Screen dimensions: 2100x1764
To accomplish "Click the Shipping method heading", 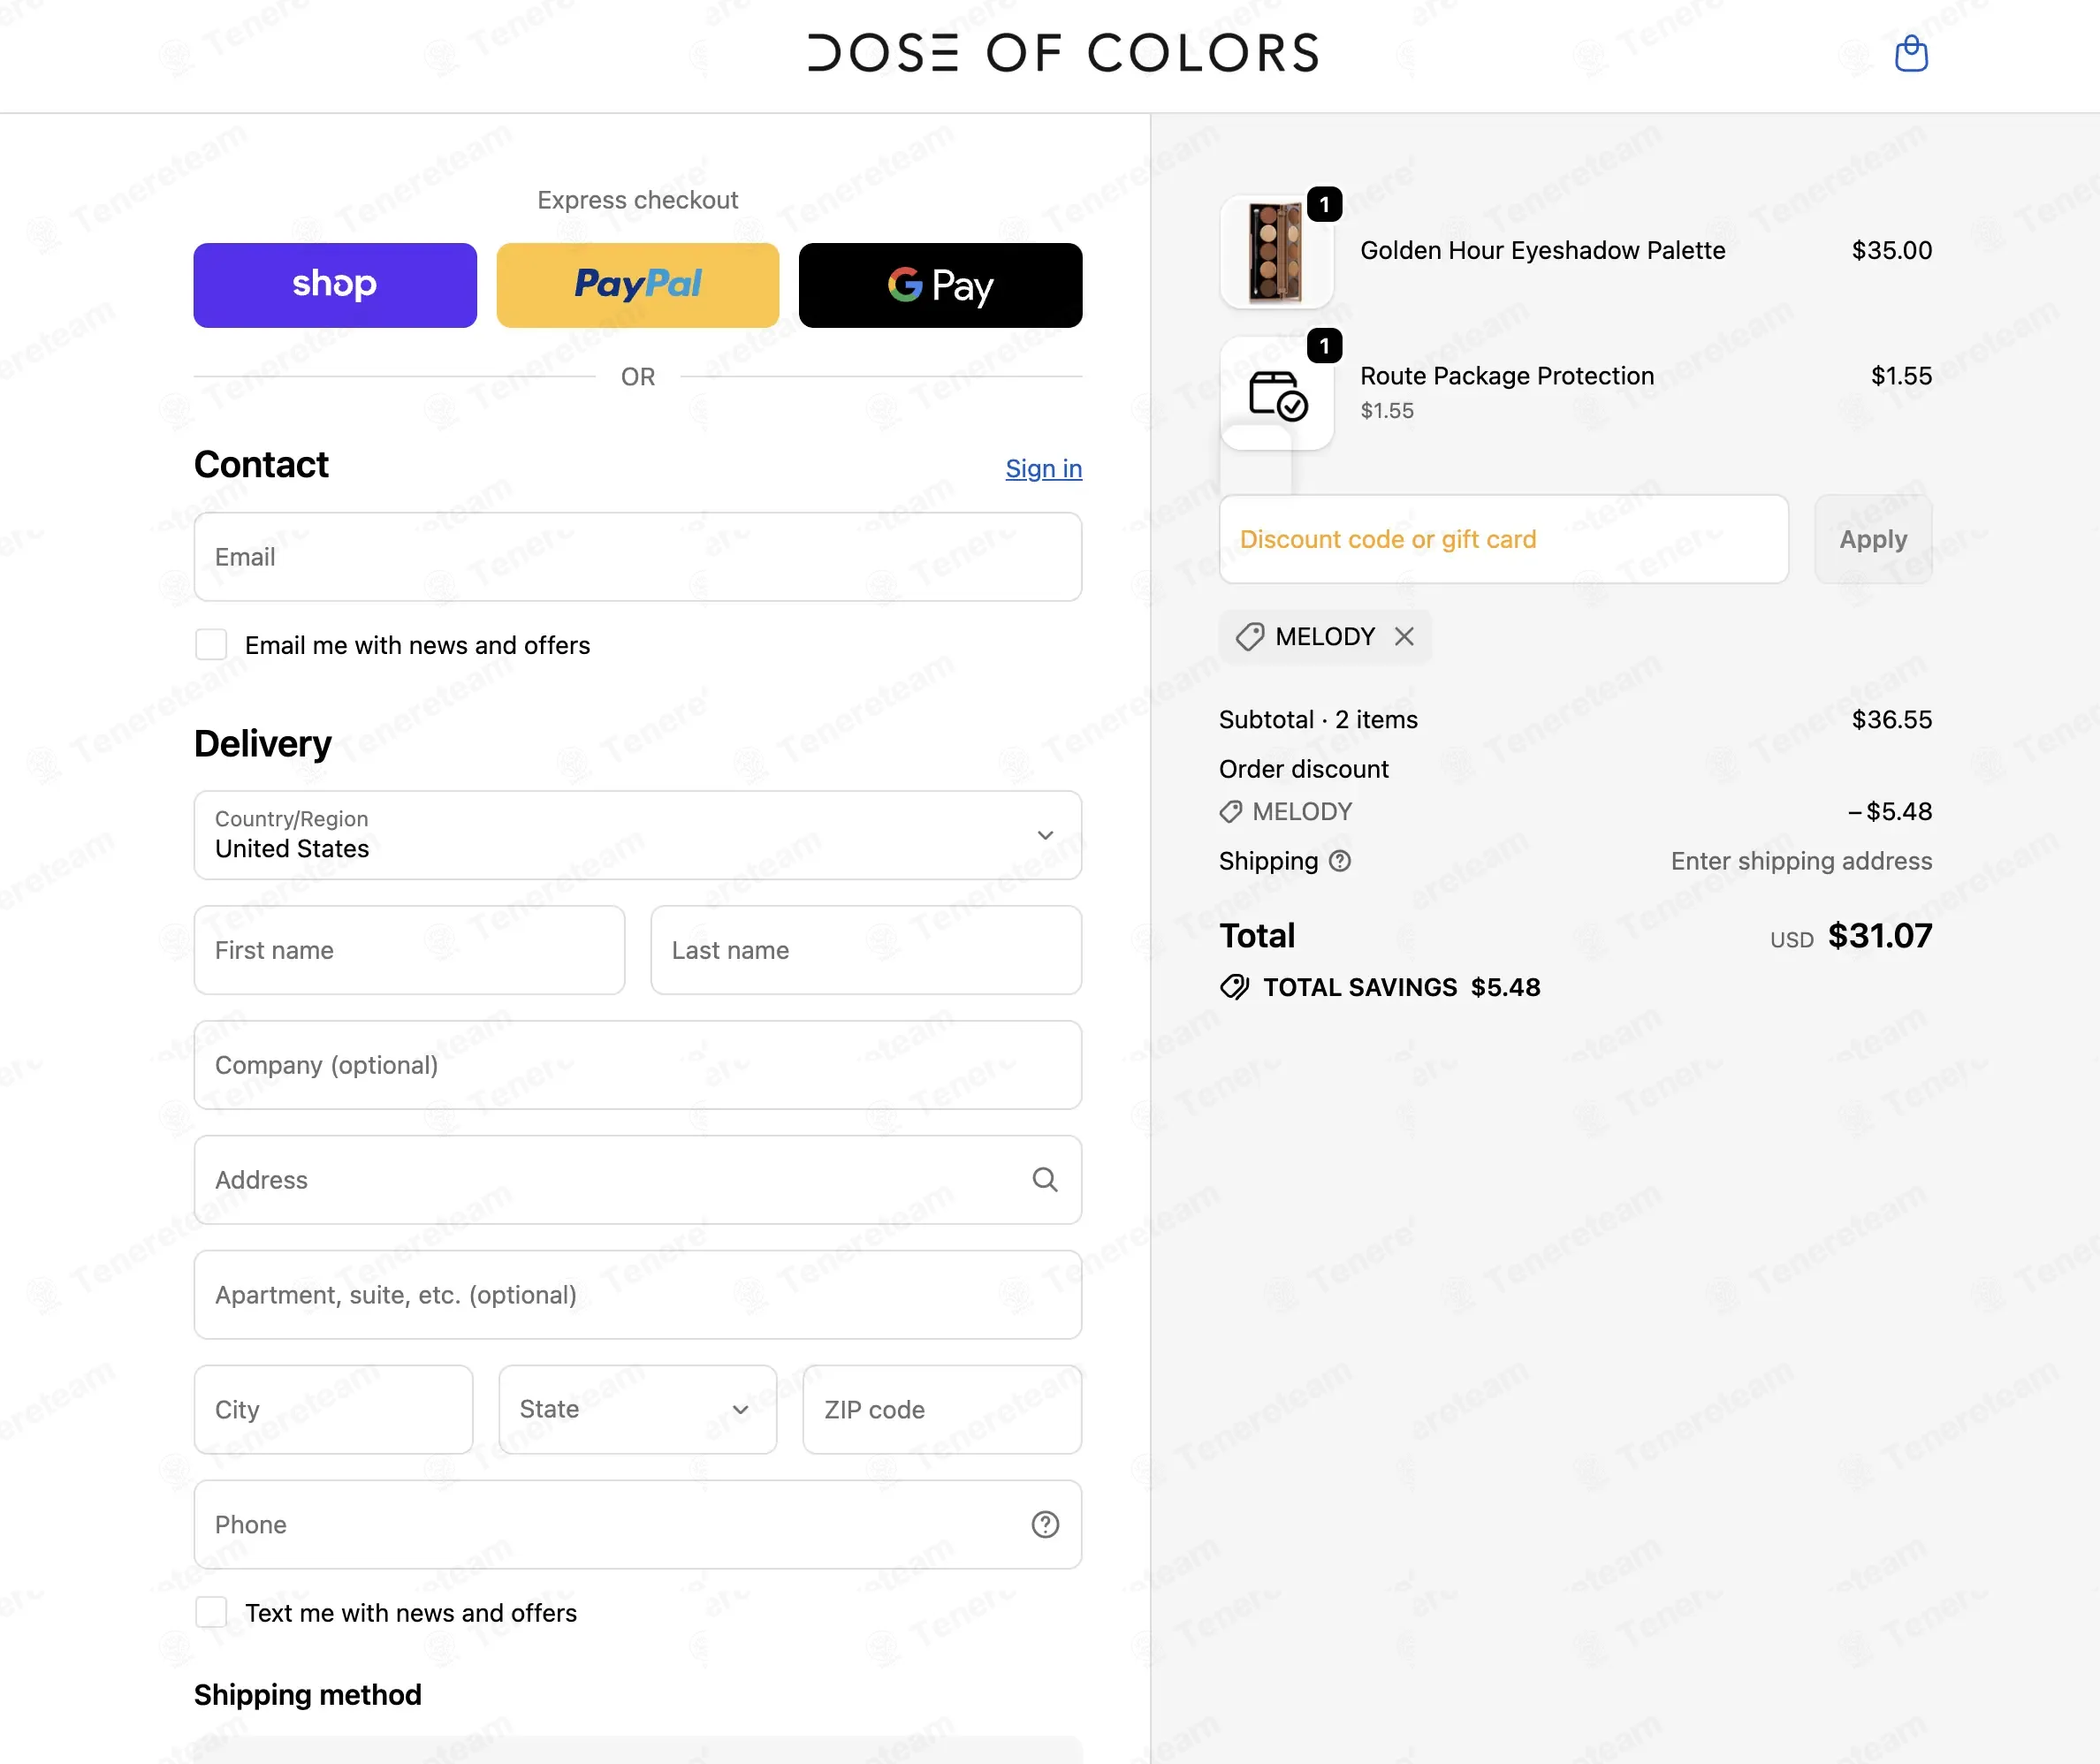I will point(308,1695).
